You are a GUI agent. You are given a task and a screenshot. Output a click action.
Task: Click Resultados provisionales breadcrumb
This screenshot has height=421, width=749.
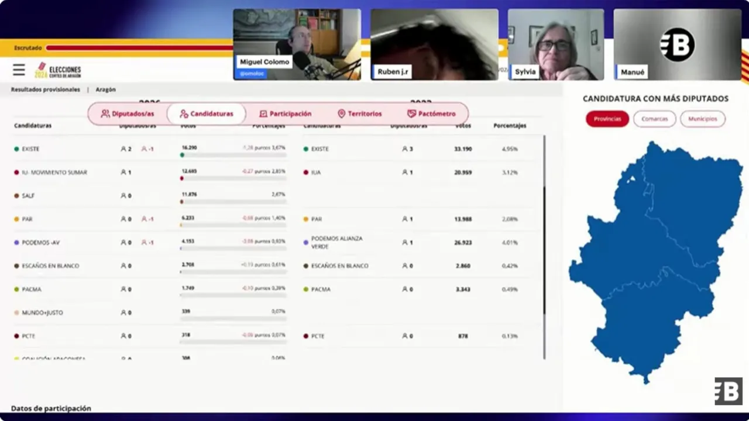pyautogui.click(x=45, y=89)
